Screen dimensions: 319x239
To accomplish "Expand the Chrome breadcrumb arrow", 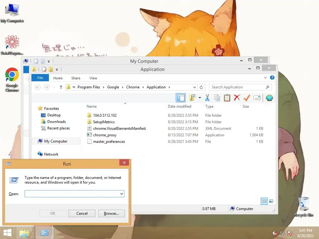I will tap(143, 87).
